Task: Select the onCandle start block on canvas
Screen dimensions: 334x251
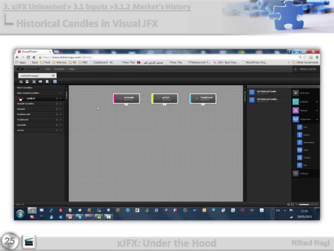Action: point(126,98)
